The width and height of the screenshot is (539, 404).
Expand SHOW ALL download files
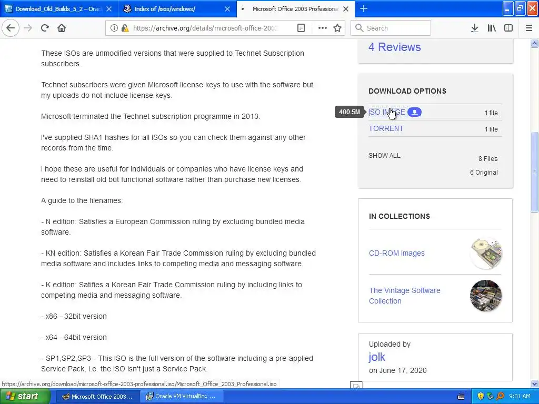(x=384, y=156)
